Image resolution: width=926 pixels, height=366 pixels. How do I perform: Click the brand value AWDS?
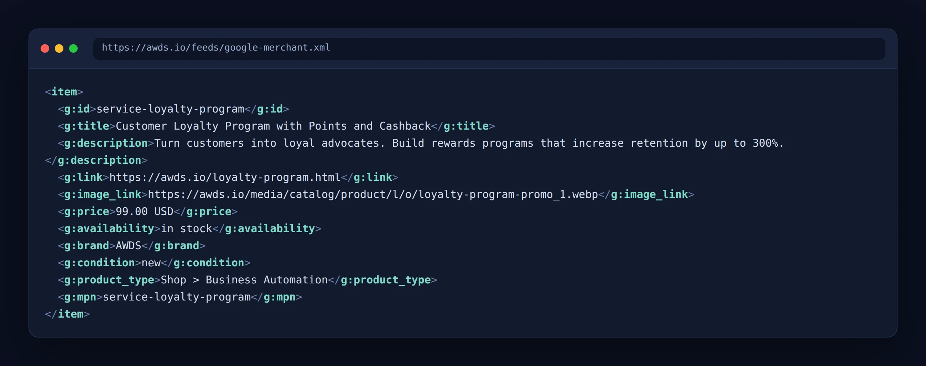pos(128,246)
